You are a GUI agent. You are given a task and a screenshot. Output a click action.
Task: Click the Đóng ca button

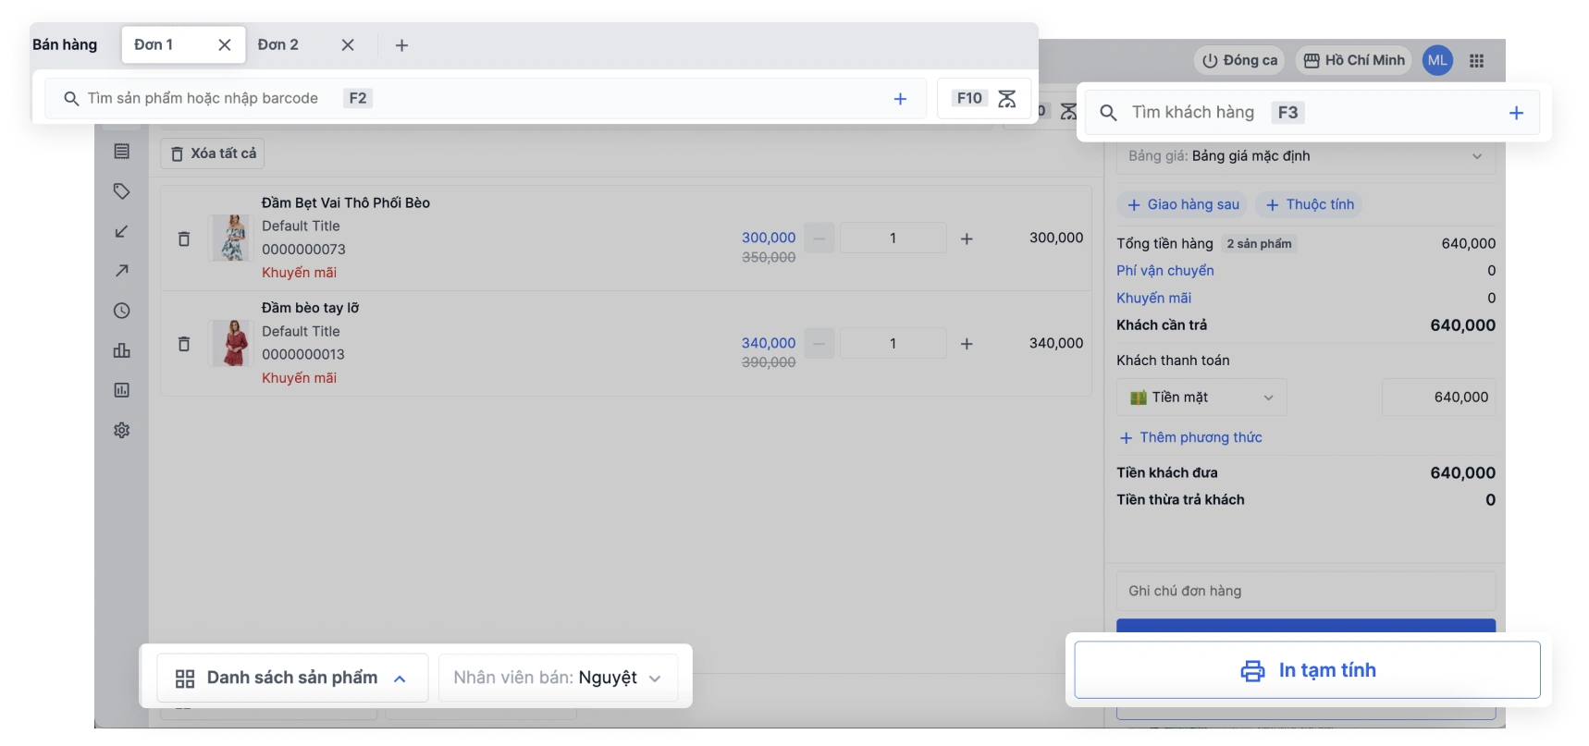(x=1239, y=60)
